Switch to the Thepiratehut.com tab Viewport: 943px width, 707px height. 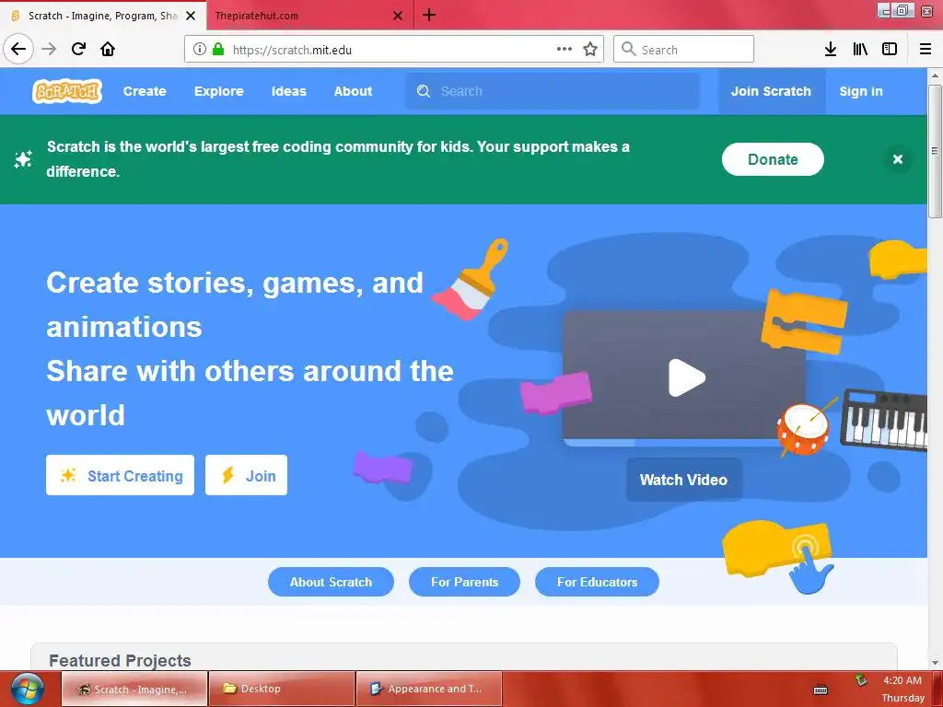(x=309, y=16)
